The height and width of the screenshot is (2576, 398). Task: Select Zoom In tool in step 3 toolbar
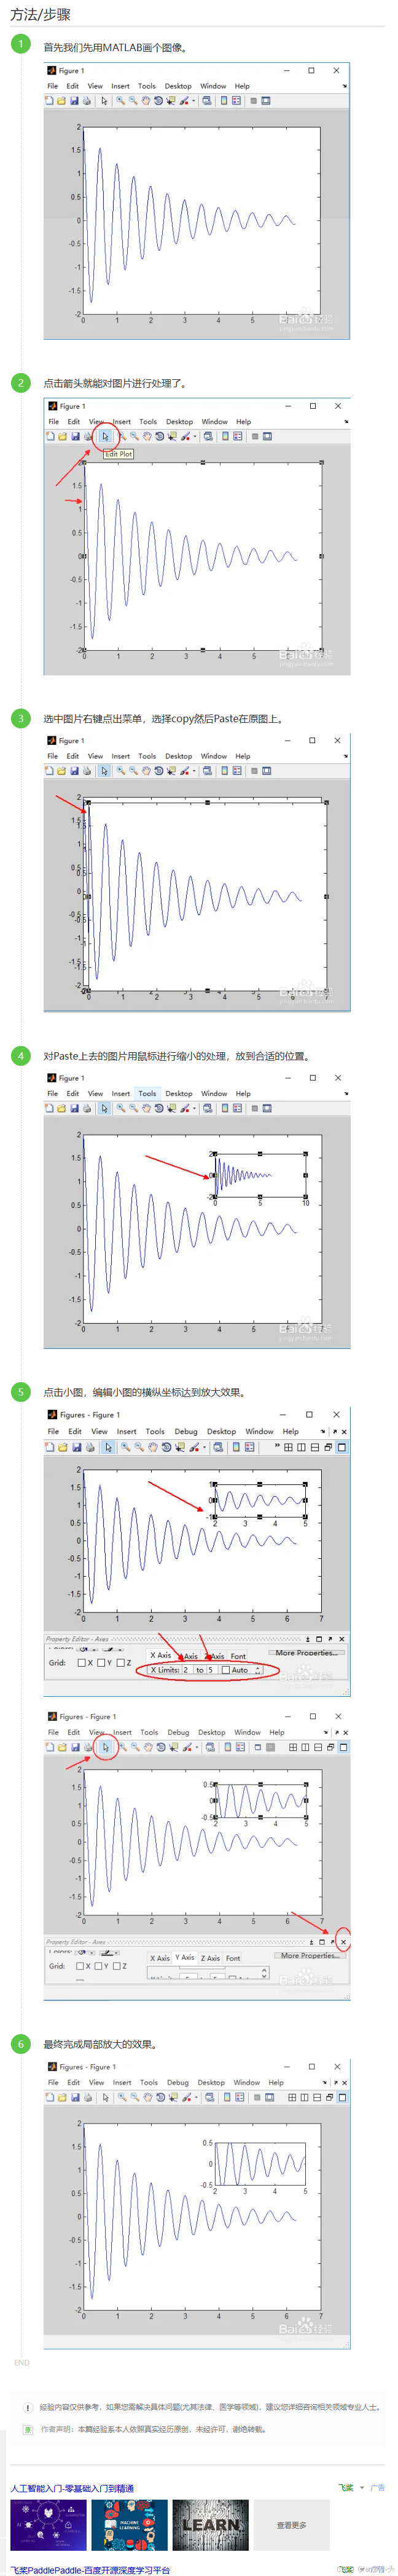pyautogui.click(x=120, y=771)
